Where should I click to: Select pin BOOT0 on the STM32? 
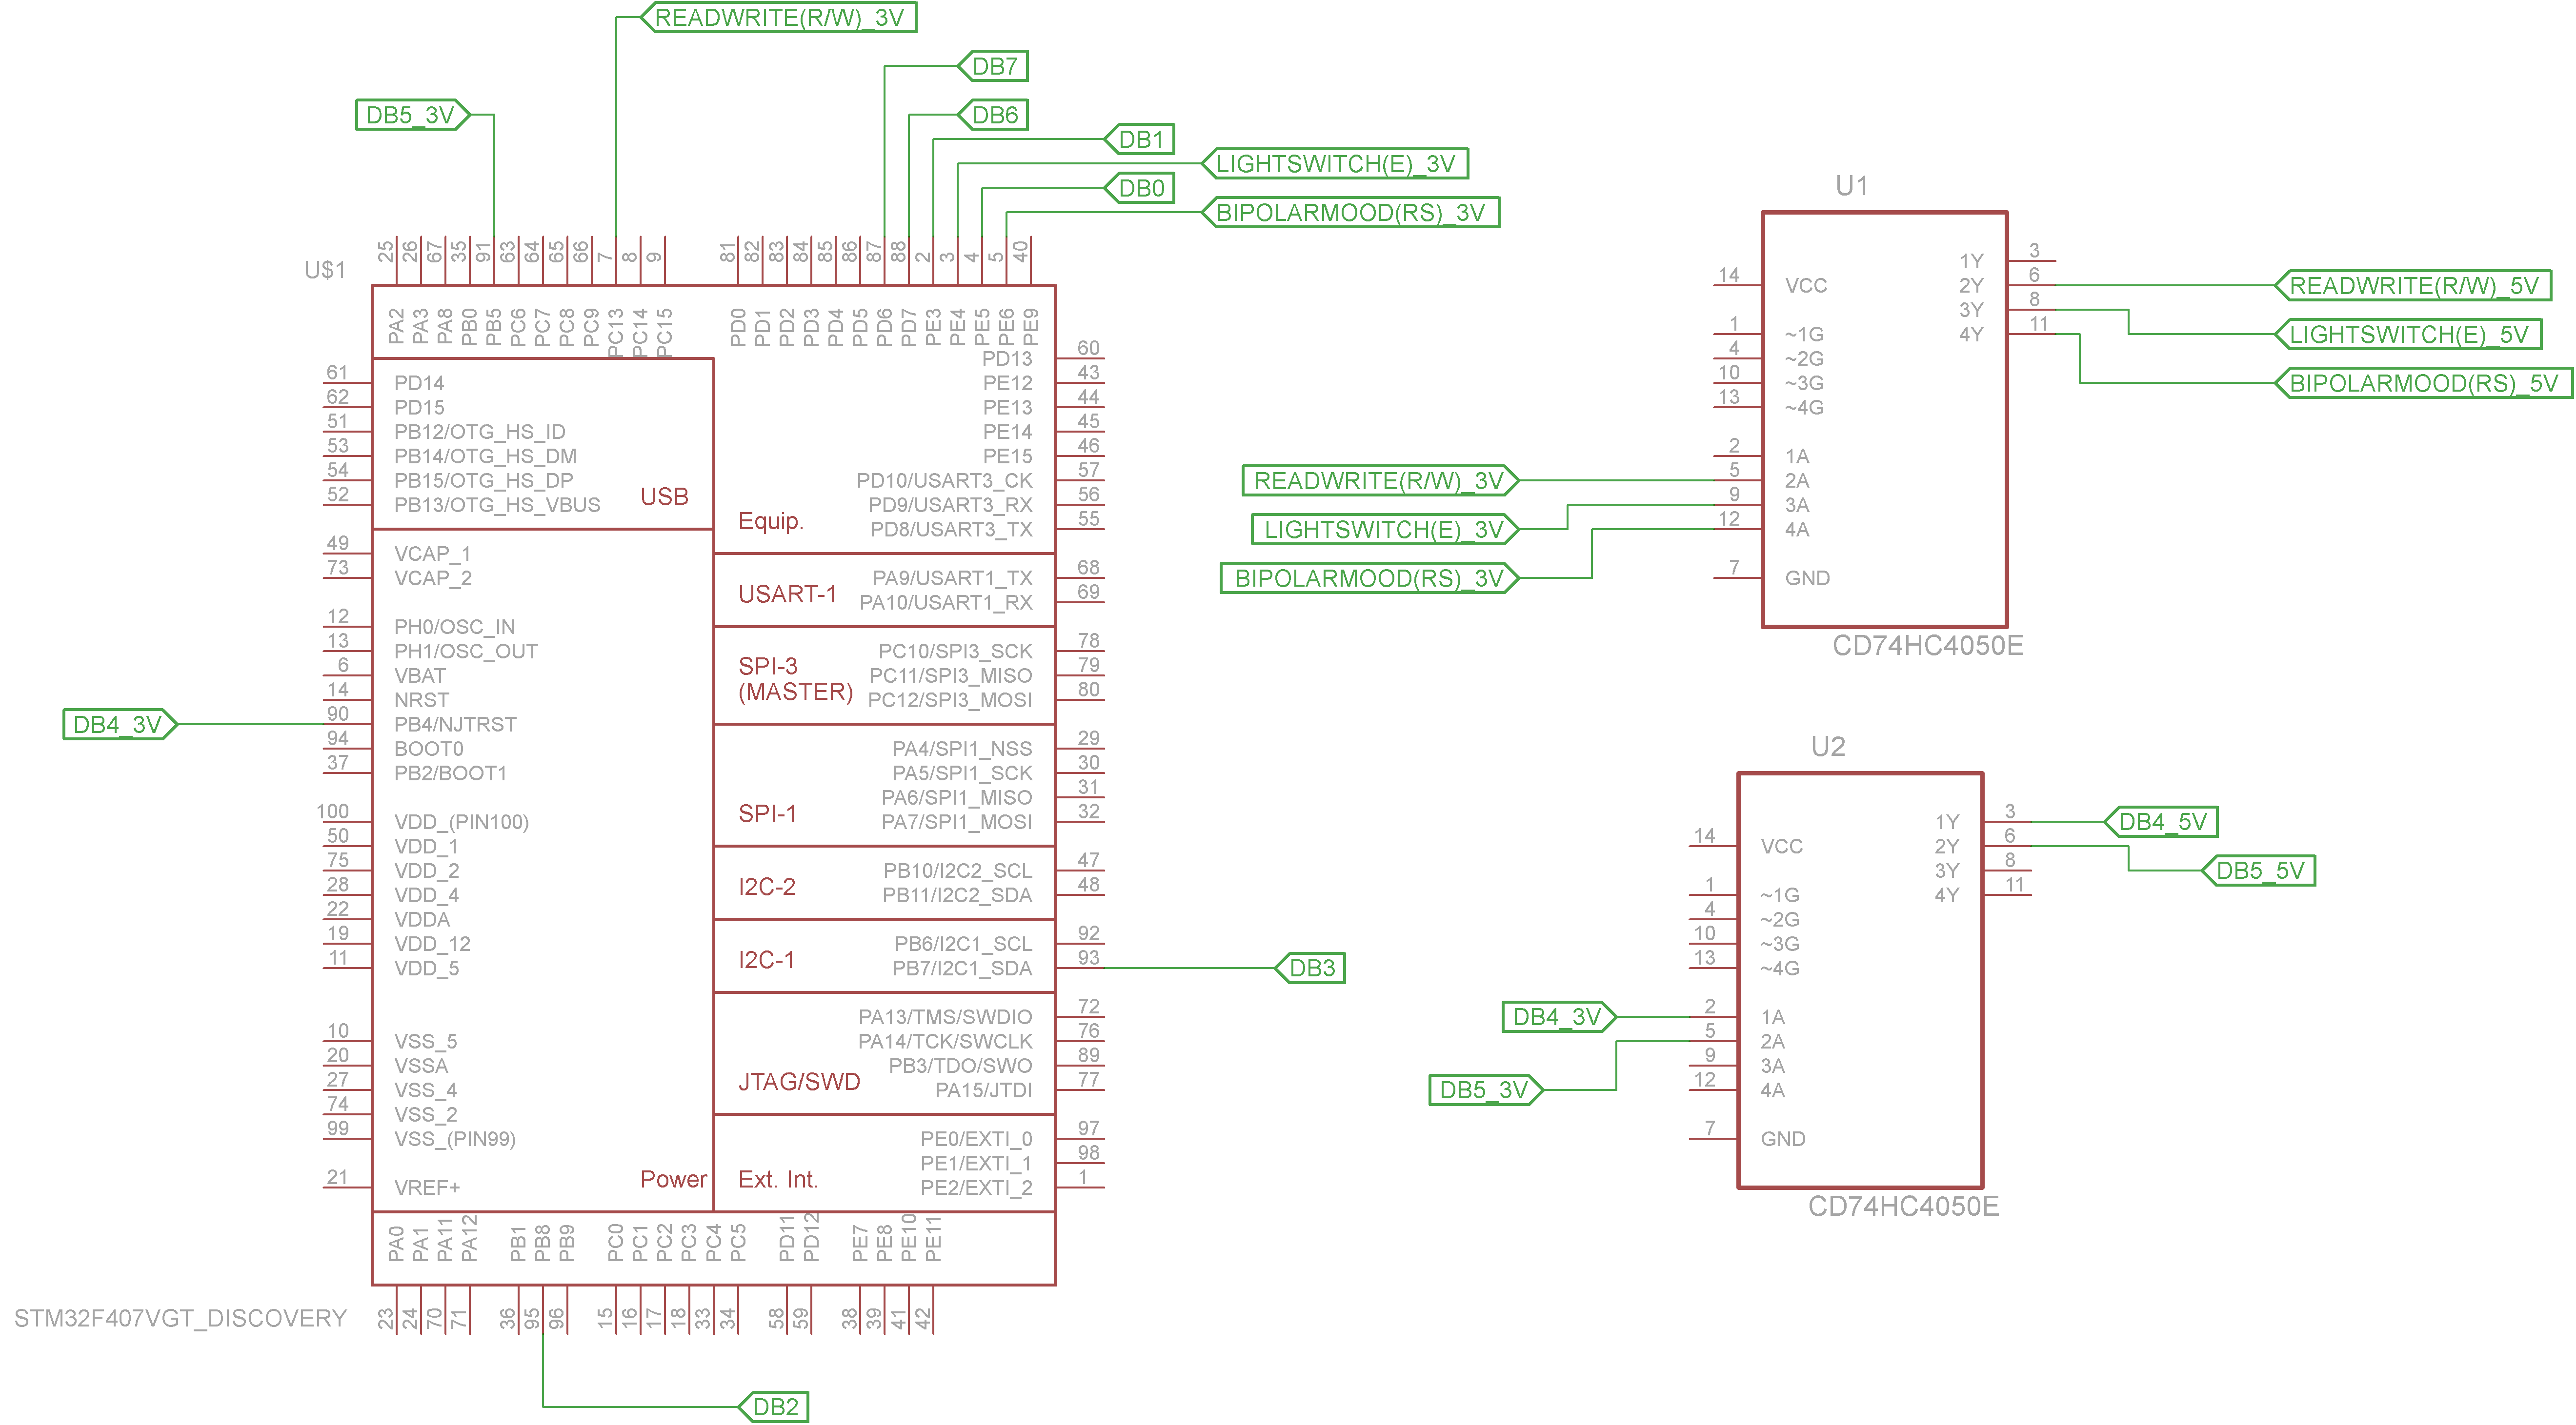point(428,749)
